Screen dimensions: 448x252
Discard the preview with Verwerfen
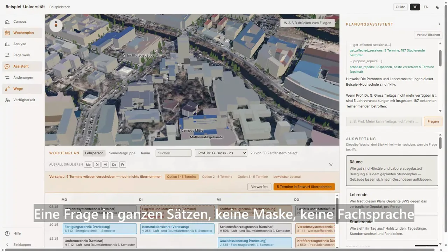coord(259,187)
